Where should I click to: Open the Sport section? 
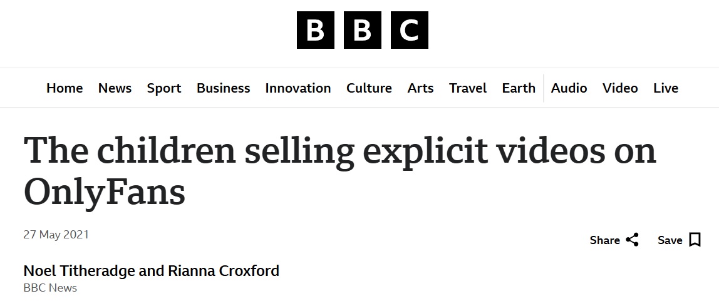164,88
